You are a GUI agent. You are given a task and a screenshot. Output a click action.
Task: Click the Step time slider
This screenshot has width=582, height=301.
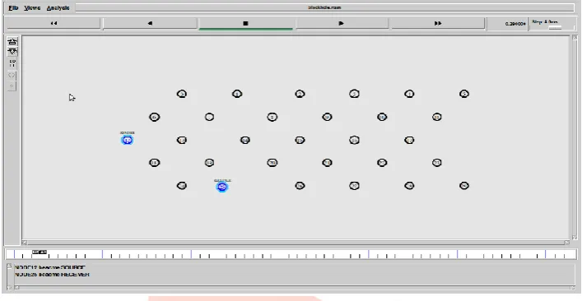point(556,27)
